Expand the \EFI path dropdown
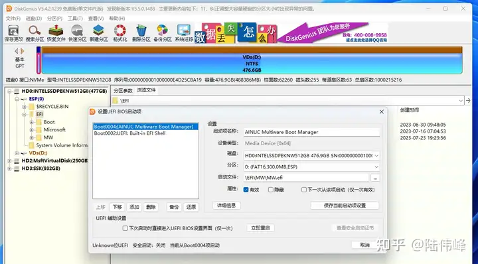 461,100
